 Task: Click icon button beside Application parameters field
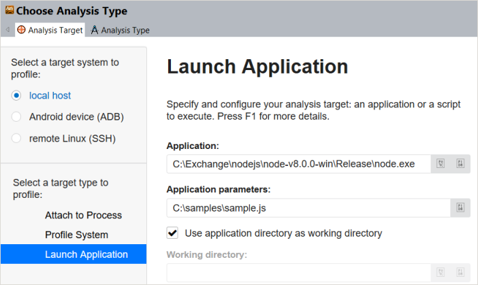tap(460, 207)
